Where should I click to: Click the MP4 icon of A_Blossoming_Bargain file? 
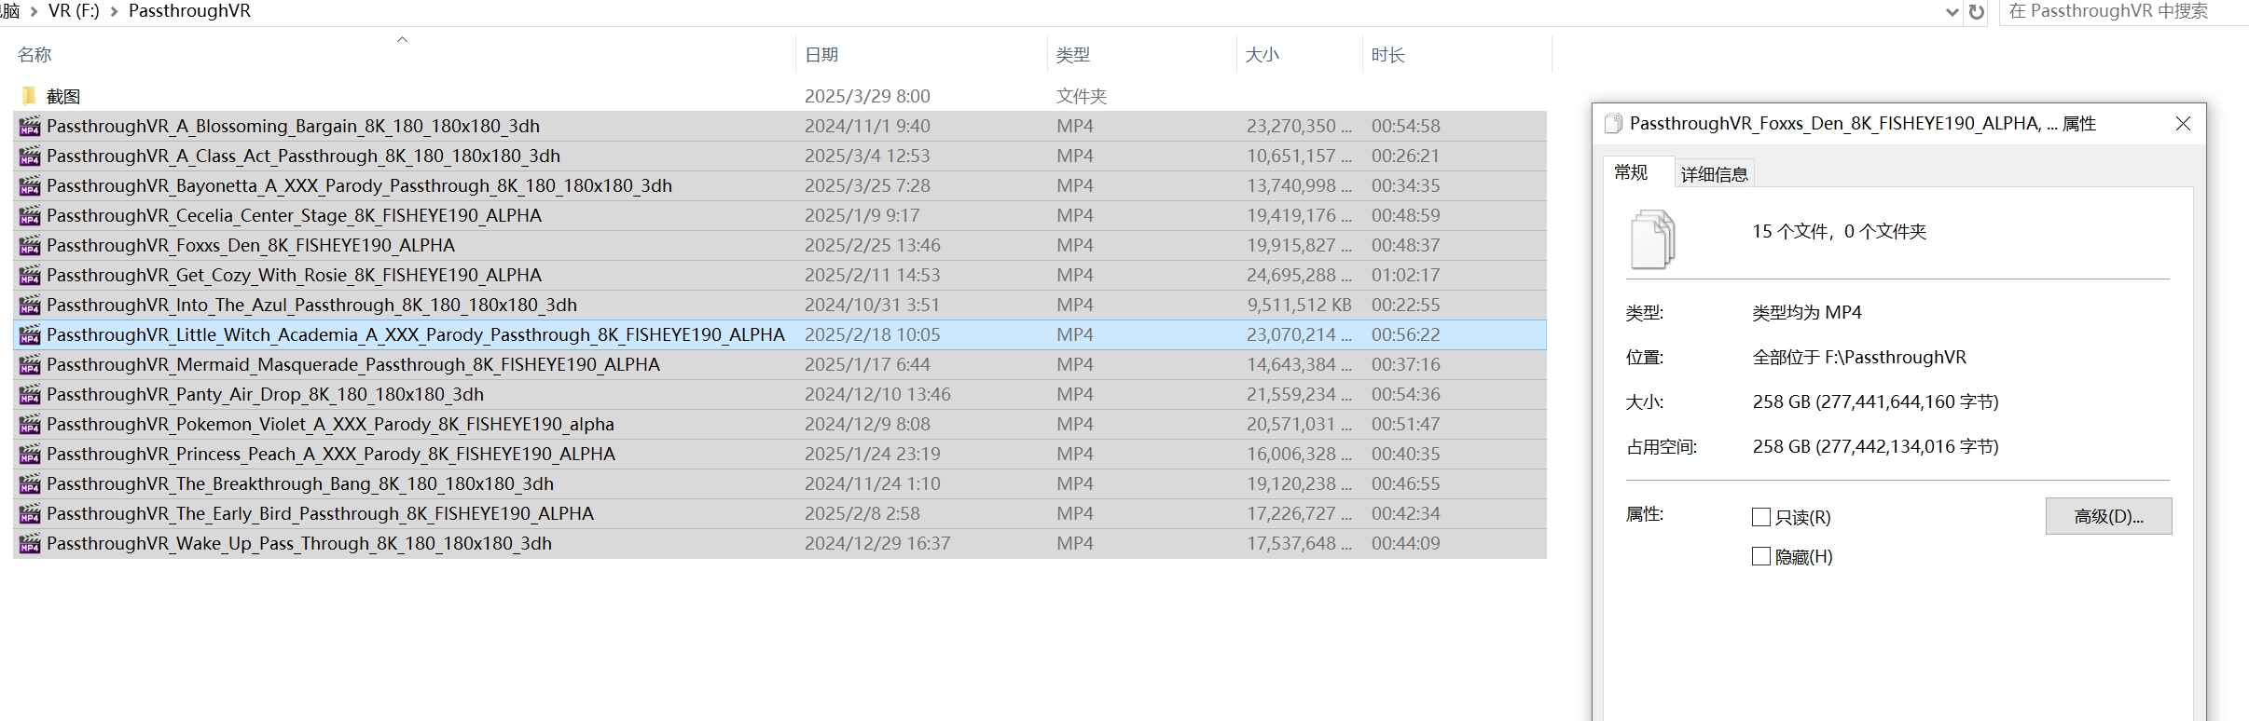30,126
